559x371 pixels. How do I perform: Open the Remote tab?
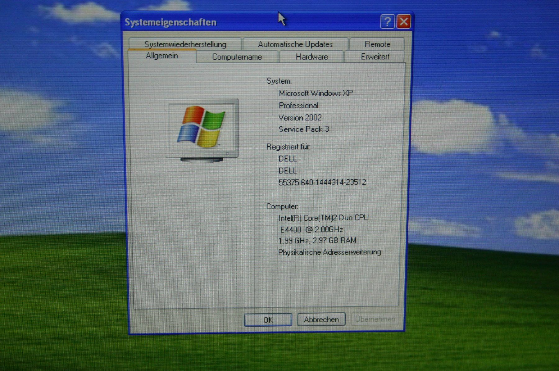tap(377, 44)
